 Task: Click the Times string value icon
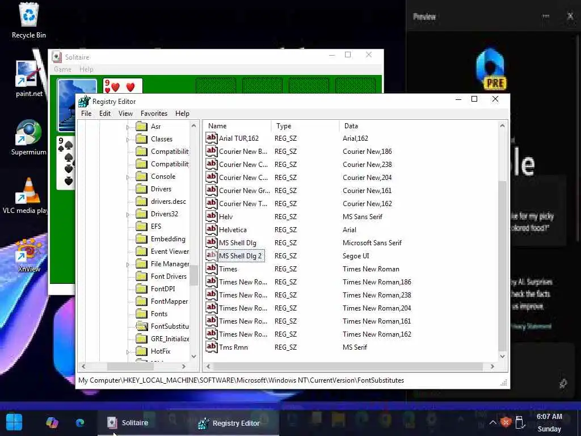[x=211, y=269]
